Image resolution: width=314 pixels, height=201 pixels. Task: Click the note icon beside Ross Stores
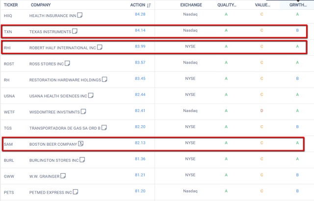point(68,63)
